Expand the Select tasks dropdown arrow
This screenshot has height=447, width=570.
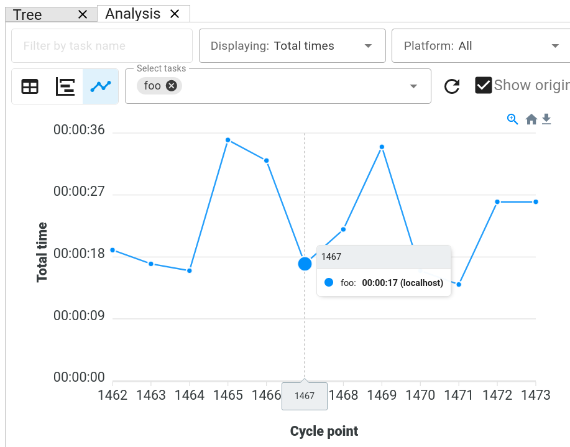click(413, 86)
